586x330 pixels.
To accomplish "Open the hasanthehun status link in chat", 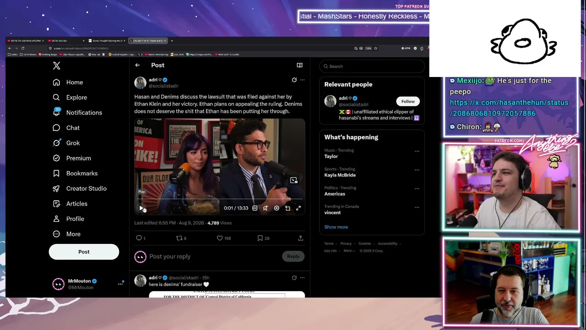I will pos(509,108).
